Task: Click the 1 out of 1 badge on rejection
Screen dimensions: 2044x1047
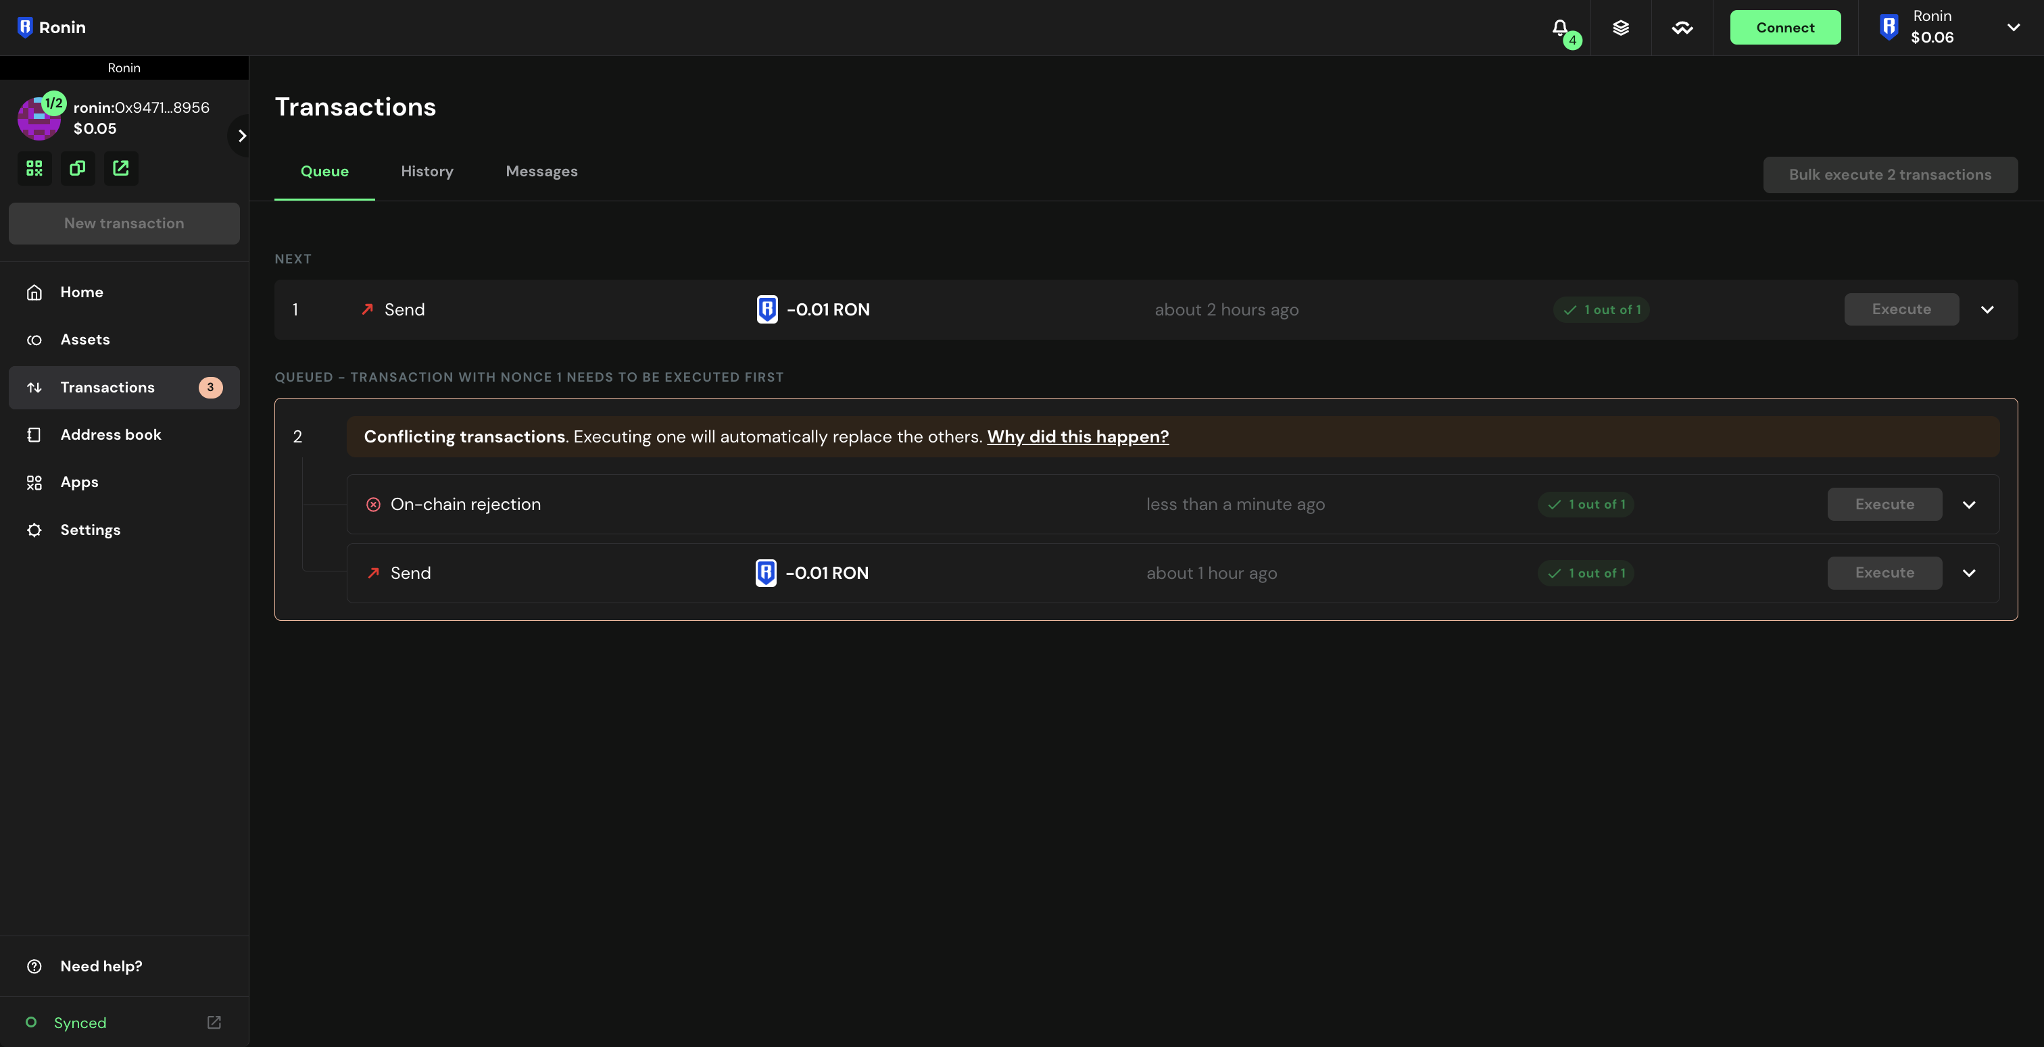Action: [1585, 505]
